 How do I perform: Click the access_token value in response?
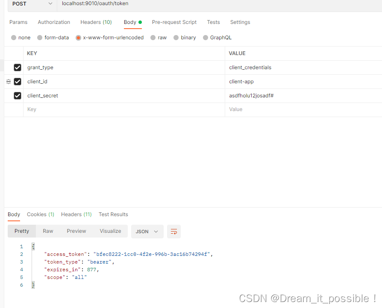point(152,254)
